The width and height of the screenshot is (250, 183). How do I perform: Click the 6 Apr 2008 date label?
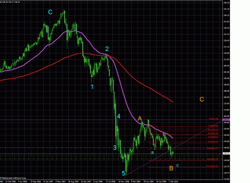(x=98, y=181)
